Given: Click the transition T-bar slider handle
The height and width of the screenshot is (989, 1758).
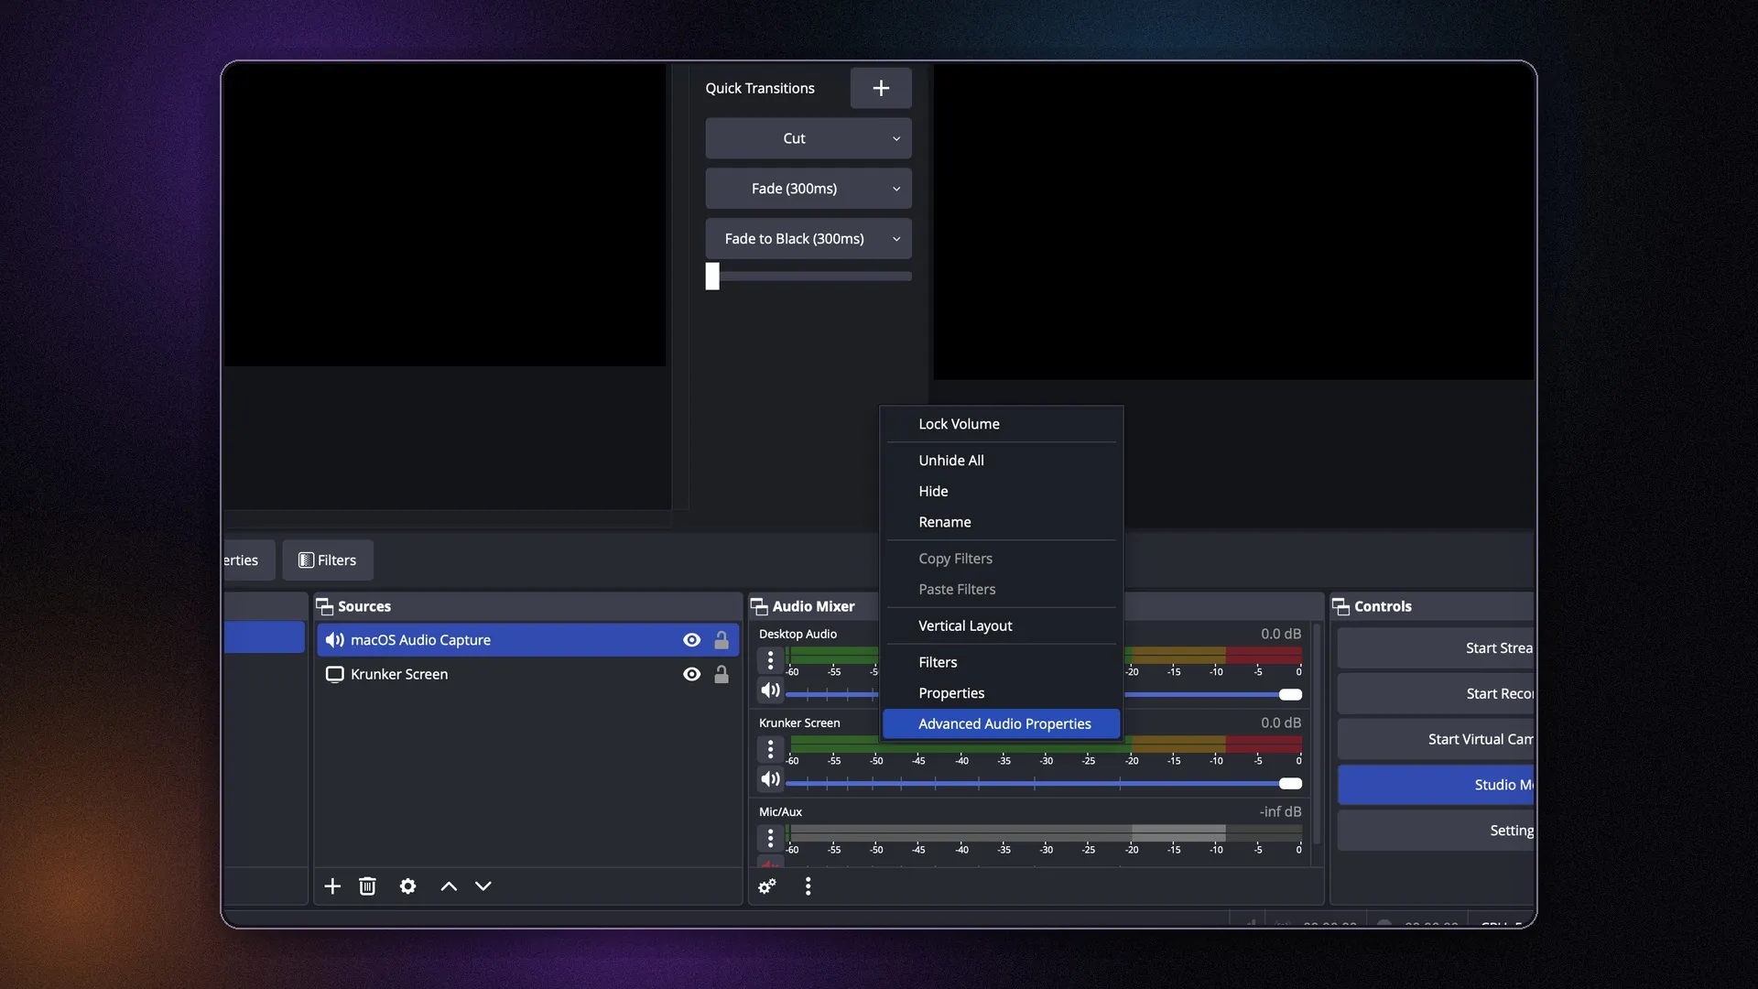Looking at the screenshot, I should point(712,276).
